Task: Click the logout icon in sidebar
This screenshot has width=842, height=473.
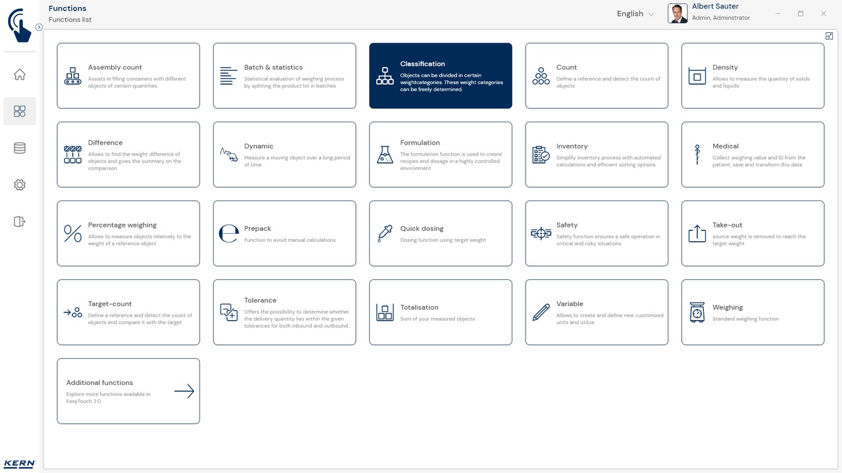Action: [20, 222]
